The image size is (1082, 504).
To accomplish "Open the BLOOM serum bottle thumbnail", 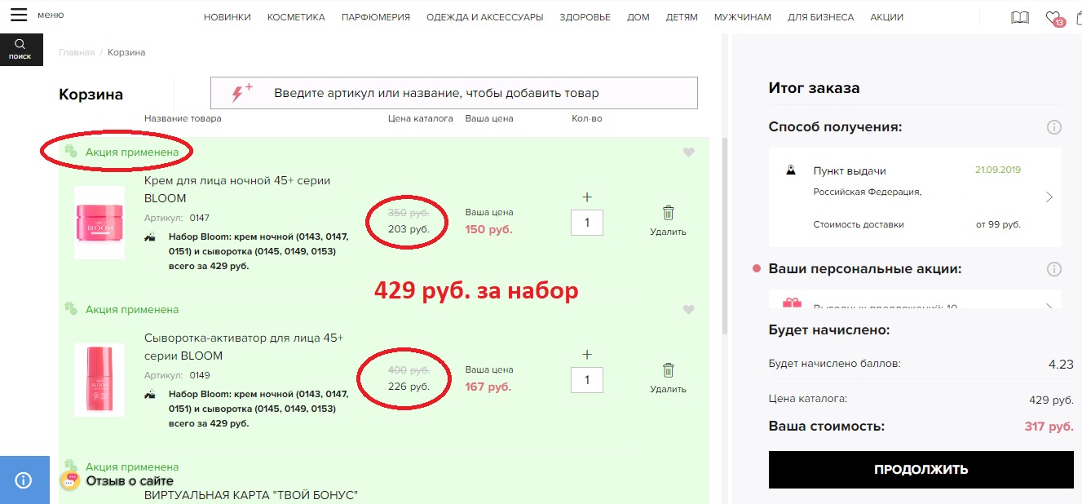I will point(99,380).
